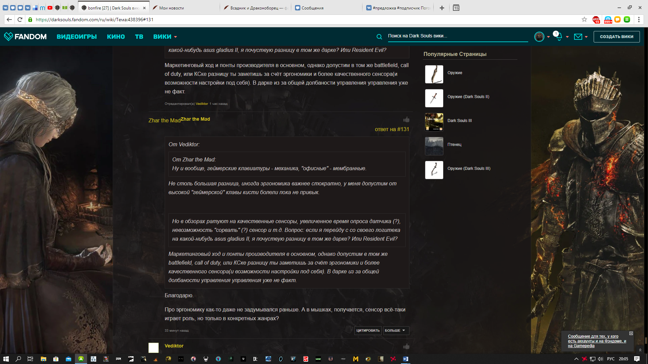The height and width of the screenshot is (364, 648).
Task: Open the notifications bell icon
Action: [559, 37]
